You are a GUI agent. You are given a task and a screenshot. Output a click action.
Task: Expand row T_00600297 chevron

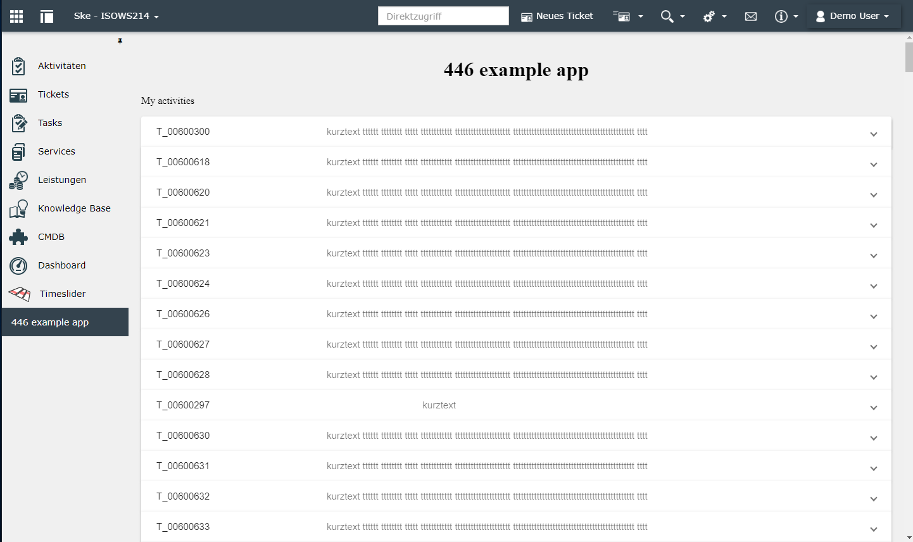(x=874, y=408)
